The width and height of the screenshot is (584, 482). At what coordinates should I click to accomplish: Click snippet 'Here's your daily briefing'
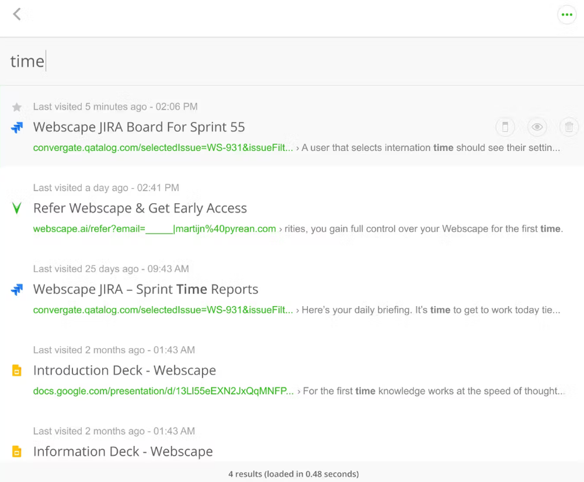click(x=356, y=310)
